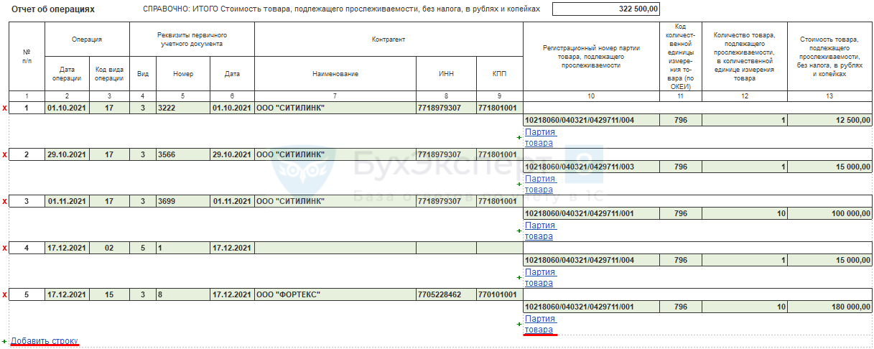Click 'Код вида операции' column header

coord(109,73)
